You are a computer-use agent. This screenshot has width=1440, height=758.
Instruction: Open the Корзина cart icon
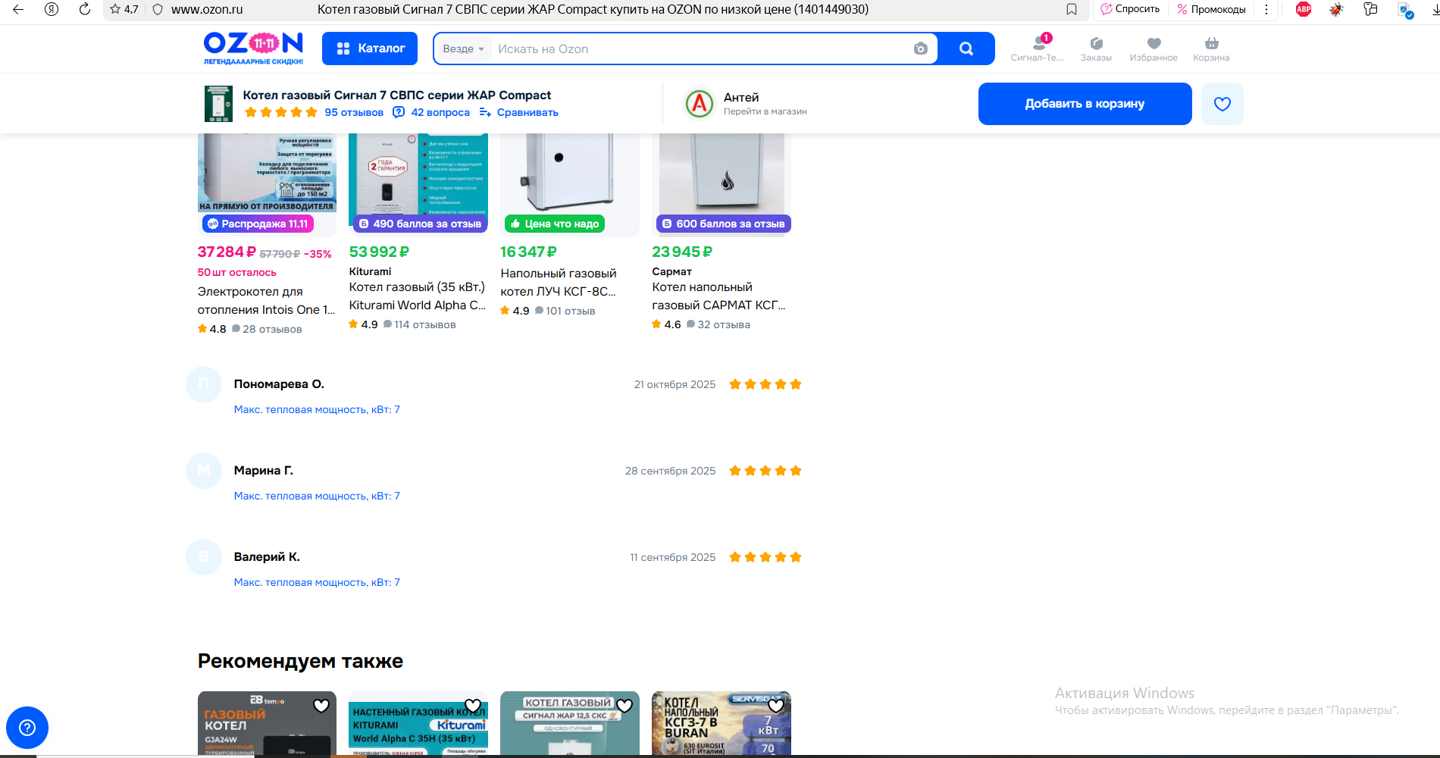[1211, 49]
